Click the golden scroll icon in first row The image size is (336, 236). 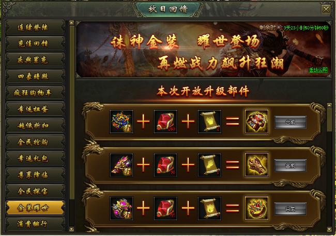(209, 122)
